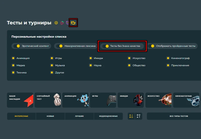Uncheck the Имидж category checkbox

point(91,58)
